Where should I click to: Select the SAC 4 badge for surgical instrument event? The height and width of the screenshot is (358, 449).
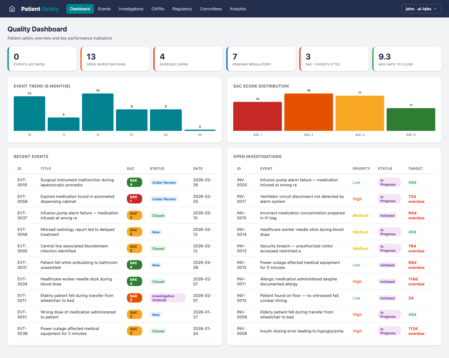[x=134, y=182]
